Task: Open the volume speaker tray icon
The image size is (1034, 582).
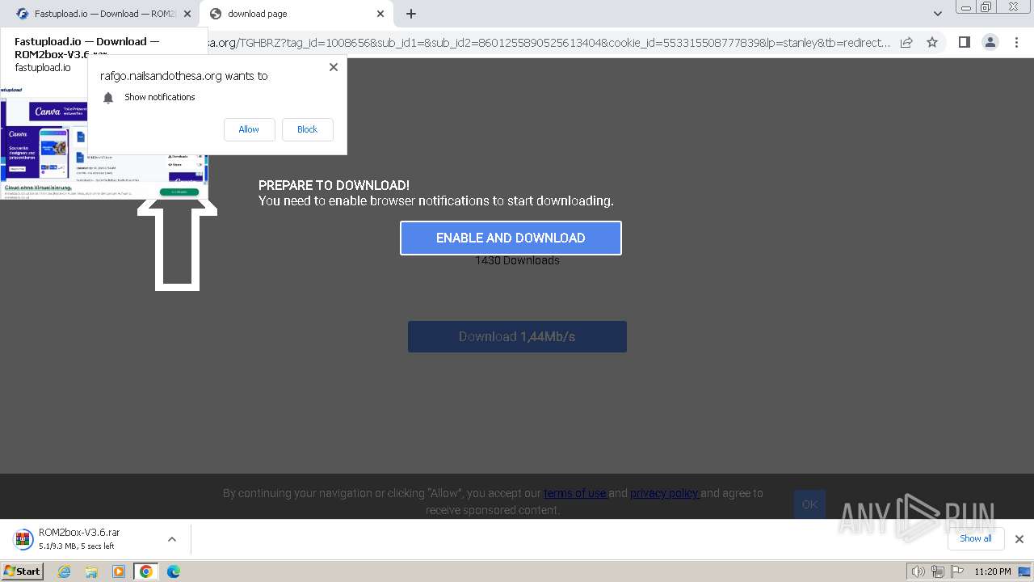Action: click(x=918, y=571)
